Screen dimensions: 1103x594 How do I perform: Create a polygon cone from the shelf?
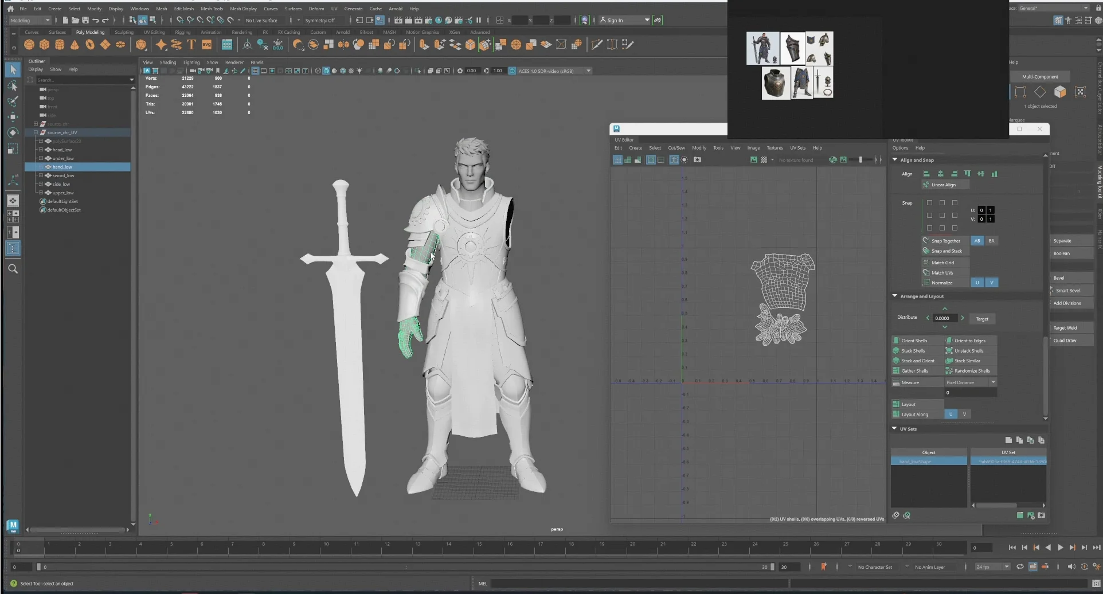click(75, 45)
